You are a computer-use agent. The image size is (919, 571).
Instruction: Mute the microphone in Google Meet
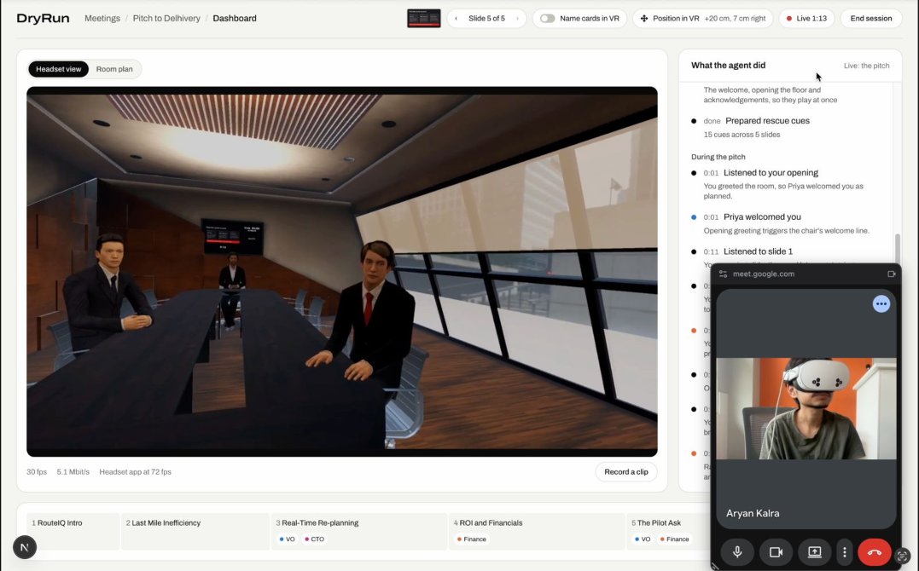coord(737,552)
